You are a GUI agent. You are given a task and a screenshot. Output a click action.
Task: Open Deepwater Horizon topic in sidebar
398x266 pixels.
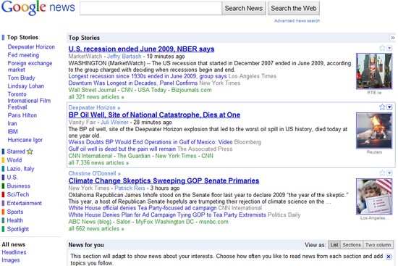pos(31,47)
